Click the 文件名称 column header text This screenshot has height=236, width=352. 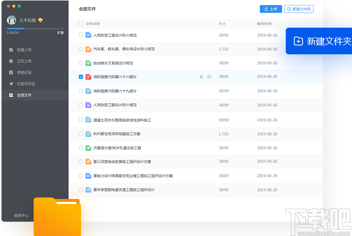(93, 24)
